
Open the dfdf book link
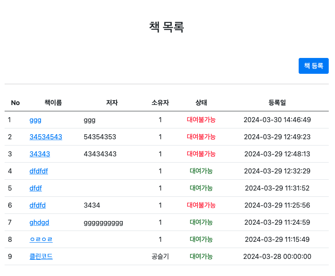(x=36, y=188)
